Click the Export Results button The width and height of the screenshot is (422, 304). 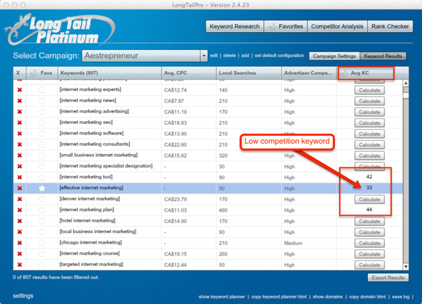tap(387, 277)
